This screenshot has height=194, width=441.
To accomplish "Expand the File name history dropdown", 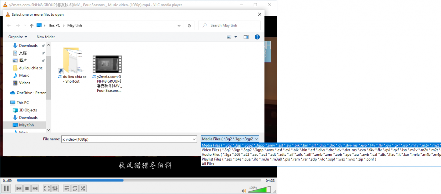I will tap(194, 139).
